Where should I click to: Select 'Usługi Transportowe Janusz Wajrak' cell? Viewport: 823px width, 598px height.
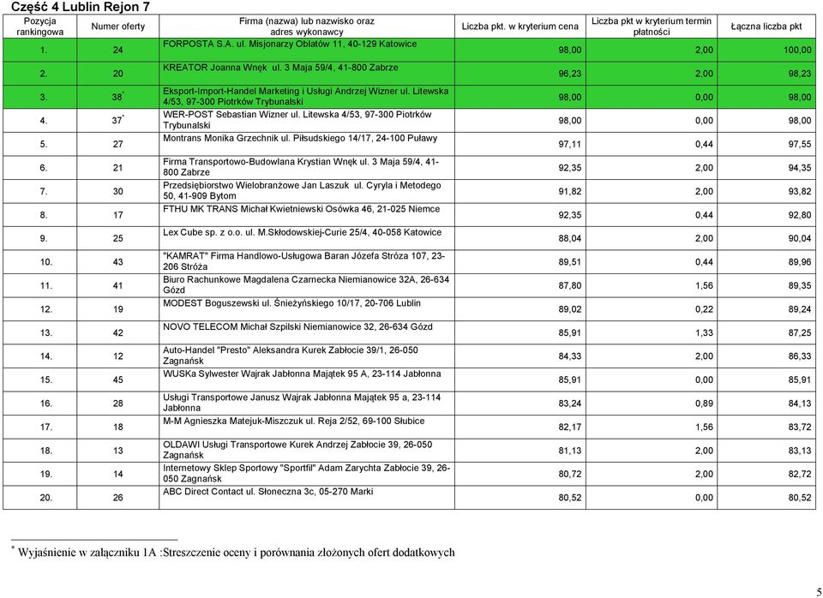pyautogui.click(x=307, y=404)
